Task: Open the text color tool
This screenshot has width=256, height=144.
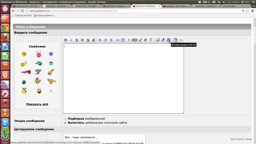Action: pos(88,40)
